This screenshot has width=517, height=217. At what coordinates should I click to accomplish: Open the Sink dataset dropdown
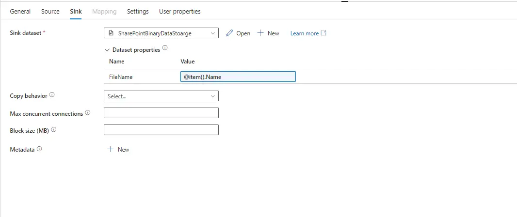pos(161,33)
